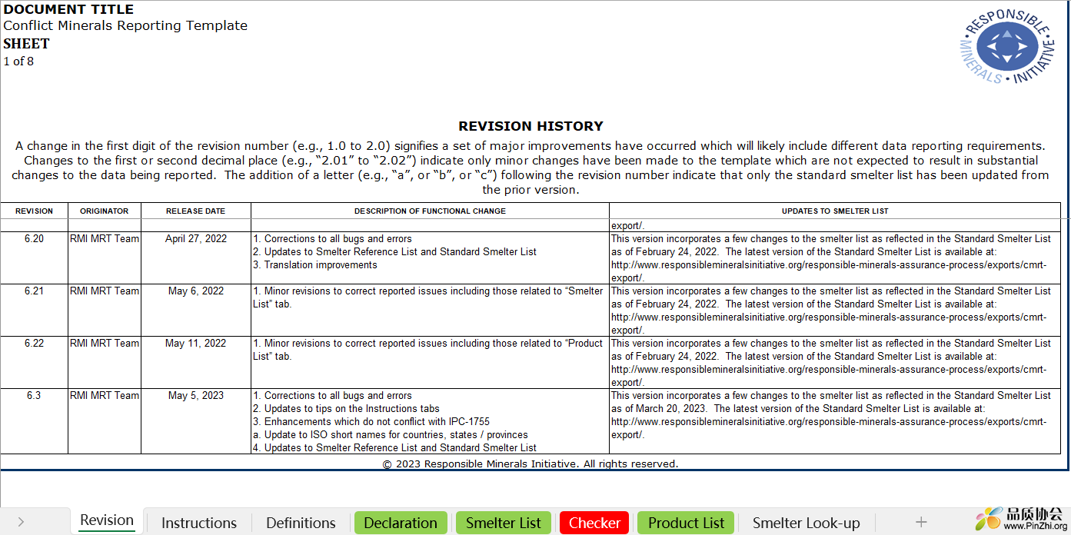Select the revision 6.20 cell
Image resolution: width=1071 pixels, height=535 pixels.
click(x=35, y=258)
